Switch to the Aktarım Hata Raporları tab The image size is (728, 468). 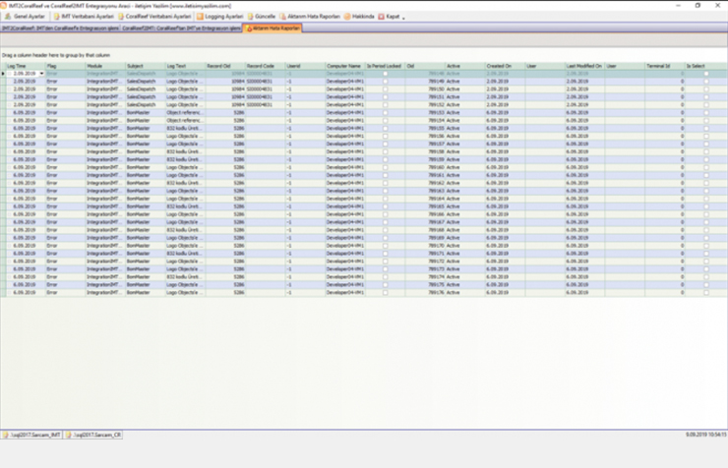tap(273, 28)
